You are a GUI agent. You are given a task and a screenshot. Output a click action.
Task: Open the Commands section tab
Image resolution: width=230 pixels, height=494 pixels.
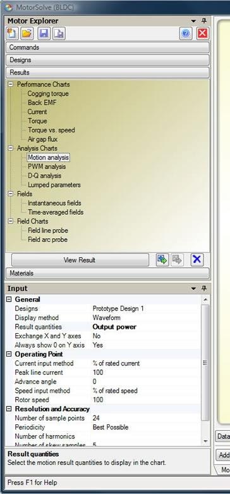pyautogui.click(x=107, y=47)
